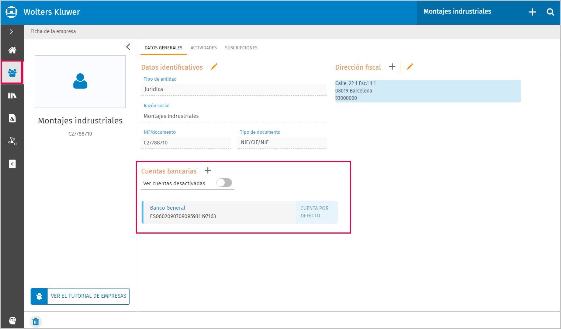Image resolution: width=561 pixels, height=329 pixels.
Task: Switch to the Actividades tab
Action: coord(204,48)
